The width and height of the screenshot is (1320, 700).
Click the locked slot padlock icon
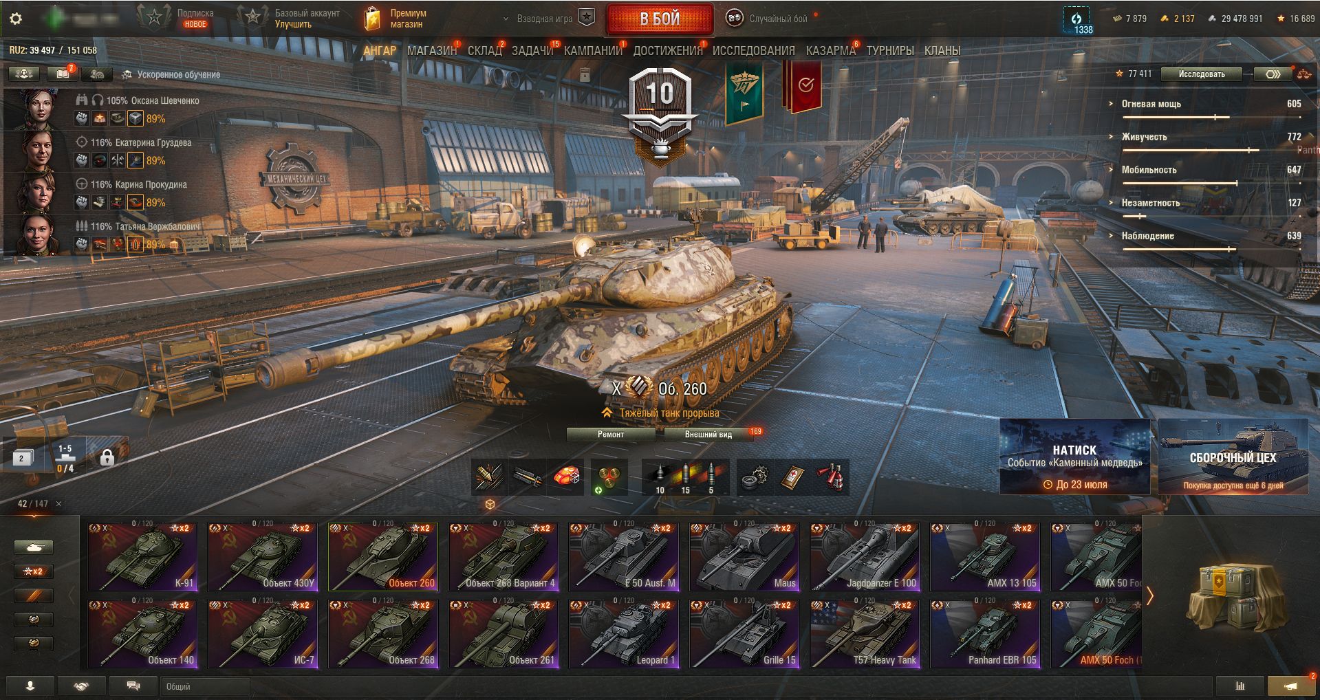107,457
